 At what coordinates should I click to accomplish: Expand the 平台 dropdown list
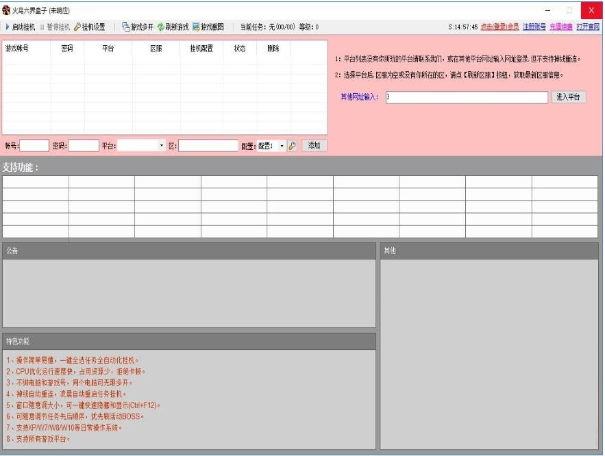point(162,146)
